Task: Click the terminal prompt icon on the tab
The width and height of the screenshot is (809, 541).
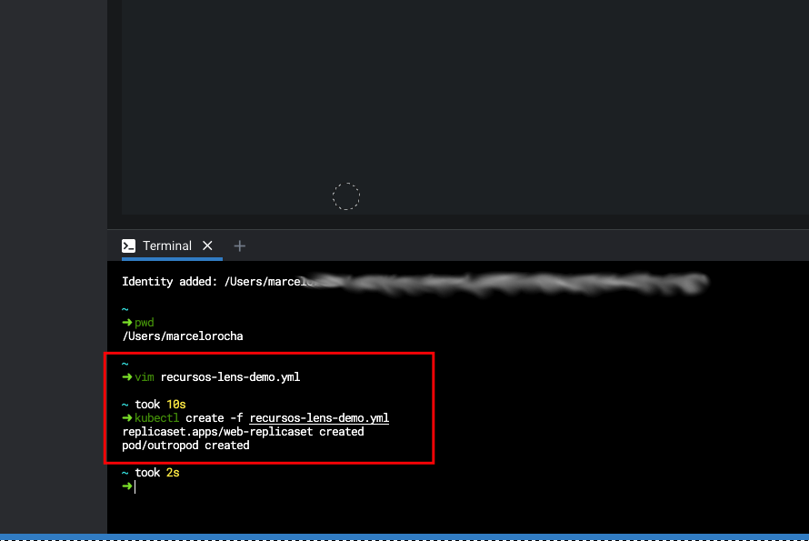Action: tap(129, 245)
